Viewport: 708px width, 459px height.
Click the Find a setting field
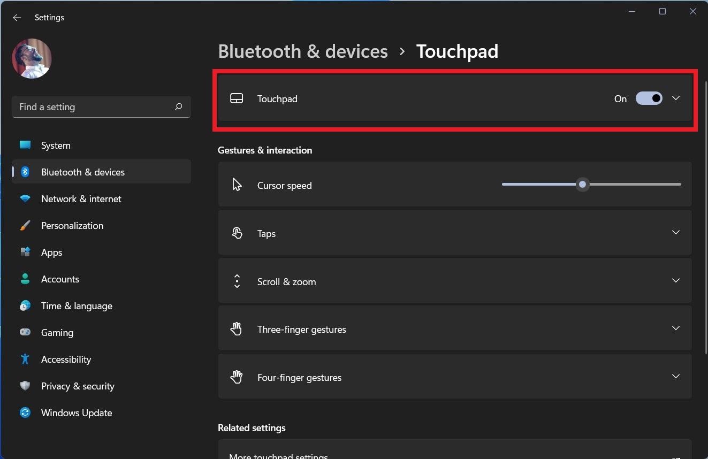click(94, 107)
